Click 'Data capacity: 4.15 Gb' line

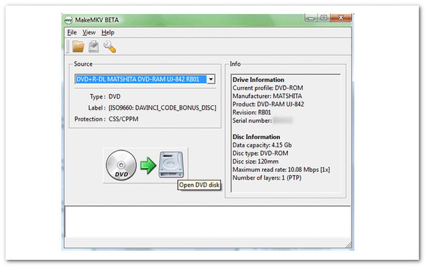[262, 145]
